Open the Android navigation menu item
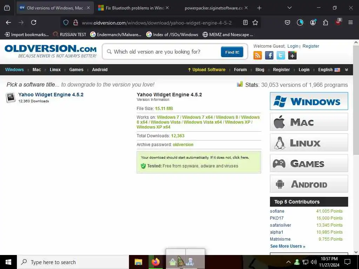 coord(100,70)
